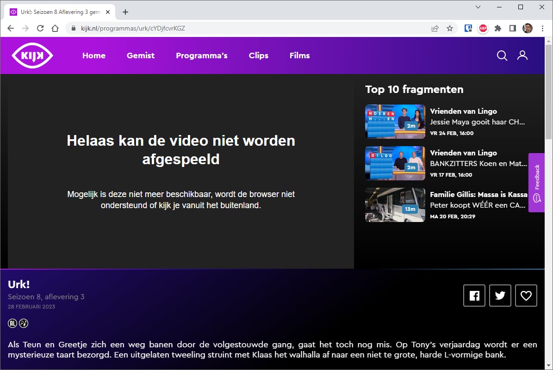Click the AL age rating icon
This screenshot has height=370, width=553.
coord(12,323)
